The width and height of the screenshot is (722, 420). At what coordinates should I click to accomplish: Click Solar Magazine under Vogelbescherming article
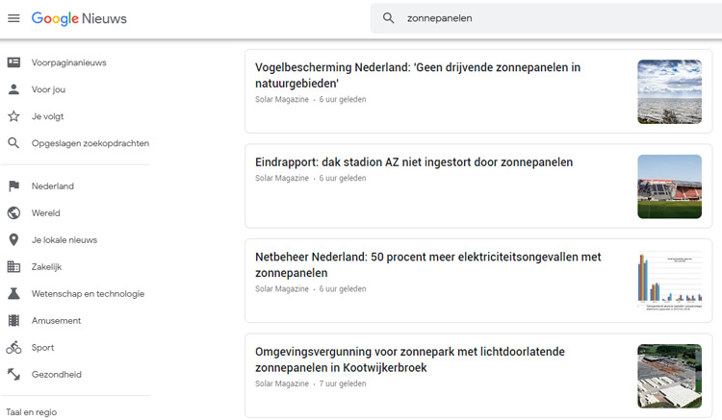pos(282,99)
